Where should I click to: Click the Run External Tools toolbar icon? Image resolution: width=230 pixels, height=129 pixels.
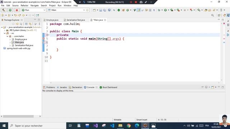point(178,10)
